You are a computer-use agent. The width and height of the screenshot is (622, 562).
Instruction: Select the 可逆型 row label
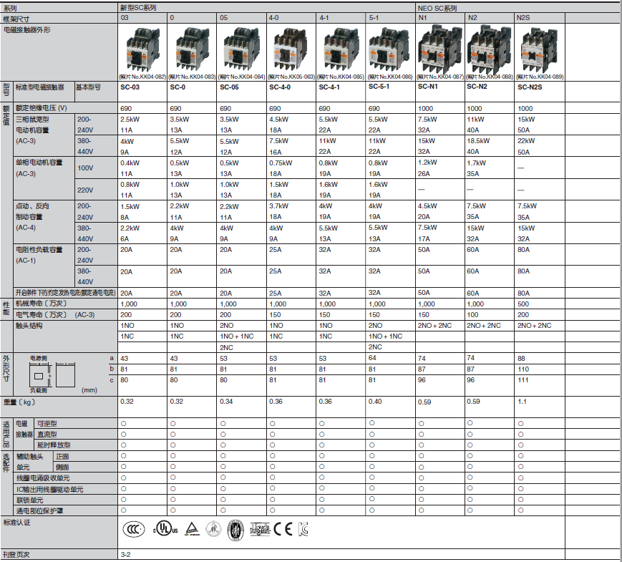point(47,424)
